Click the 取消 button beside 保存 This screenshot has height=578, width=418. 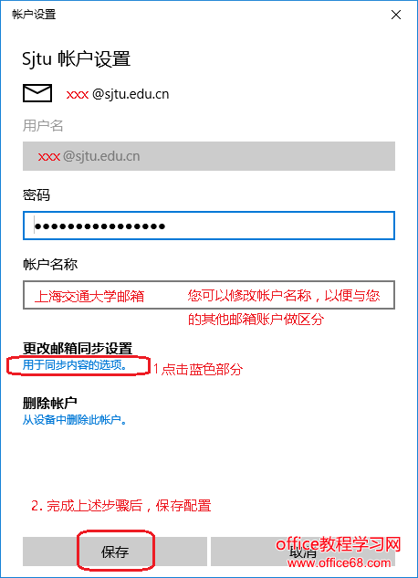coord(303,552)
